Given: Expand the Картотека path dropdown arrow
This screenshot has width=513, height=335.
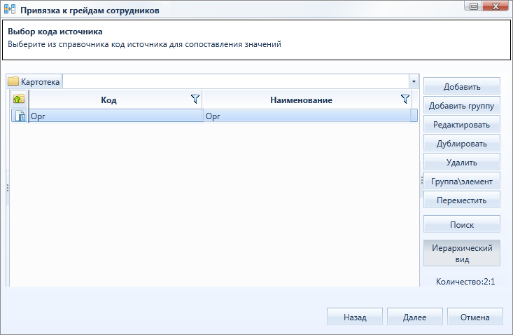Looking at the screenshot, I should (414, 81).
